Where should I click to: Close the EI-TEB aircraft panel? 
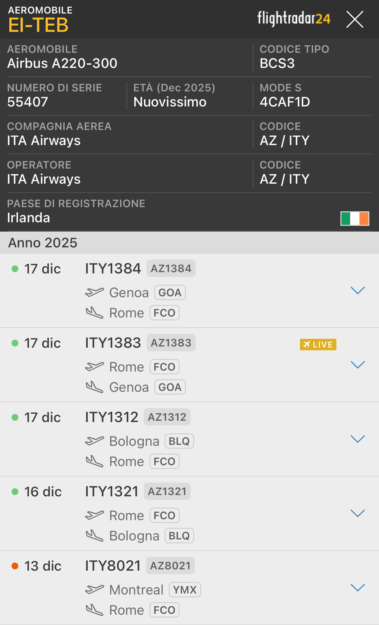click(355, 19)
